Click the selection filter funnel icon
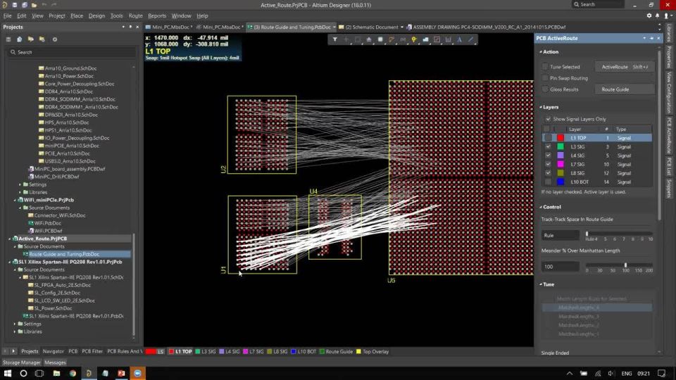The height and width of the screenshot is (380, 676). [334, 39]
